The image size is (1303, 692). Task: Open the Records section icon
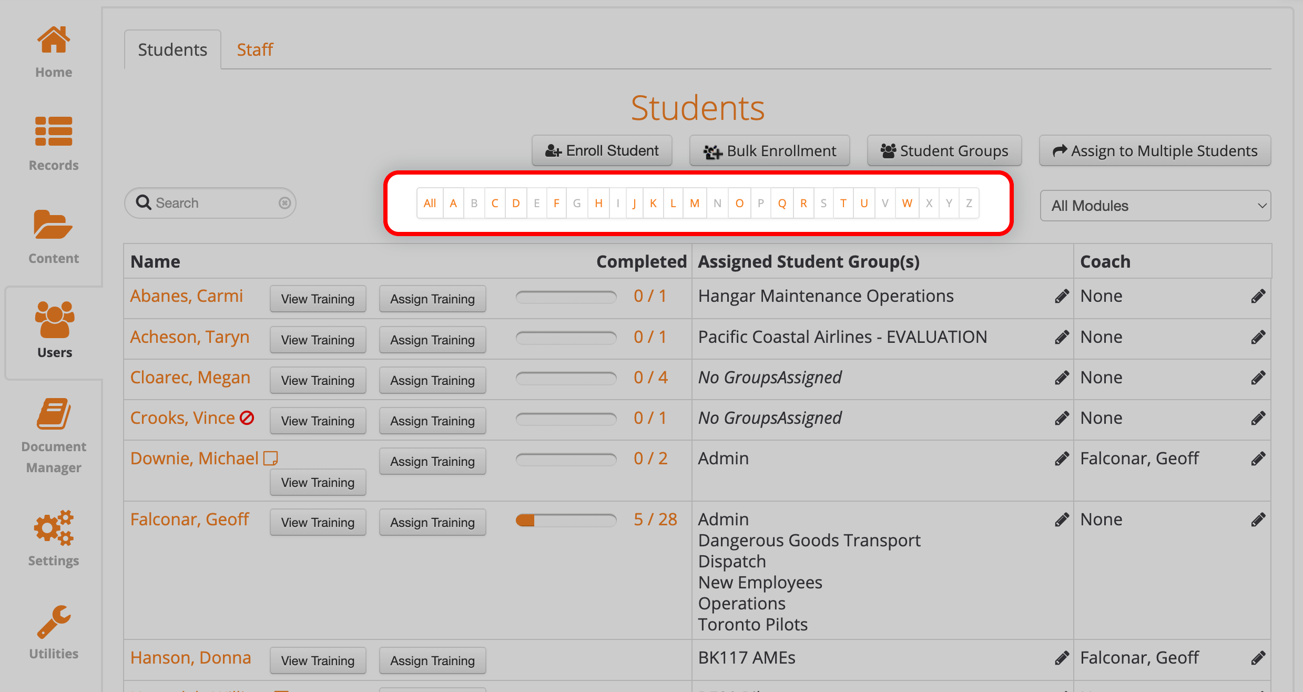coord(53,131)
